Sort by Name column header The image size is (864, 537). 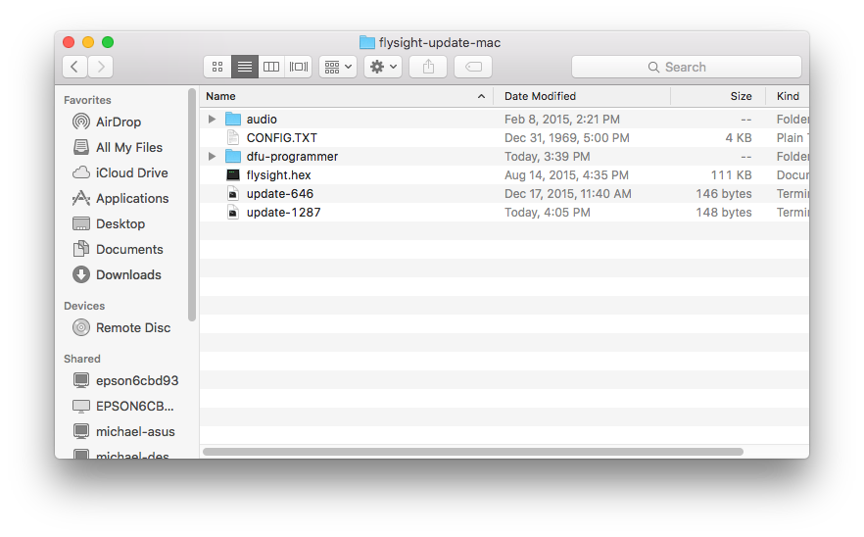343,96
